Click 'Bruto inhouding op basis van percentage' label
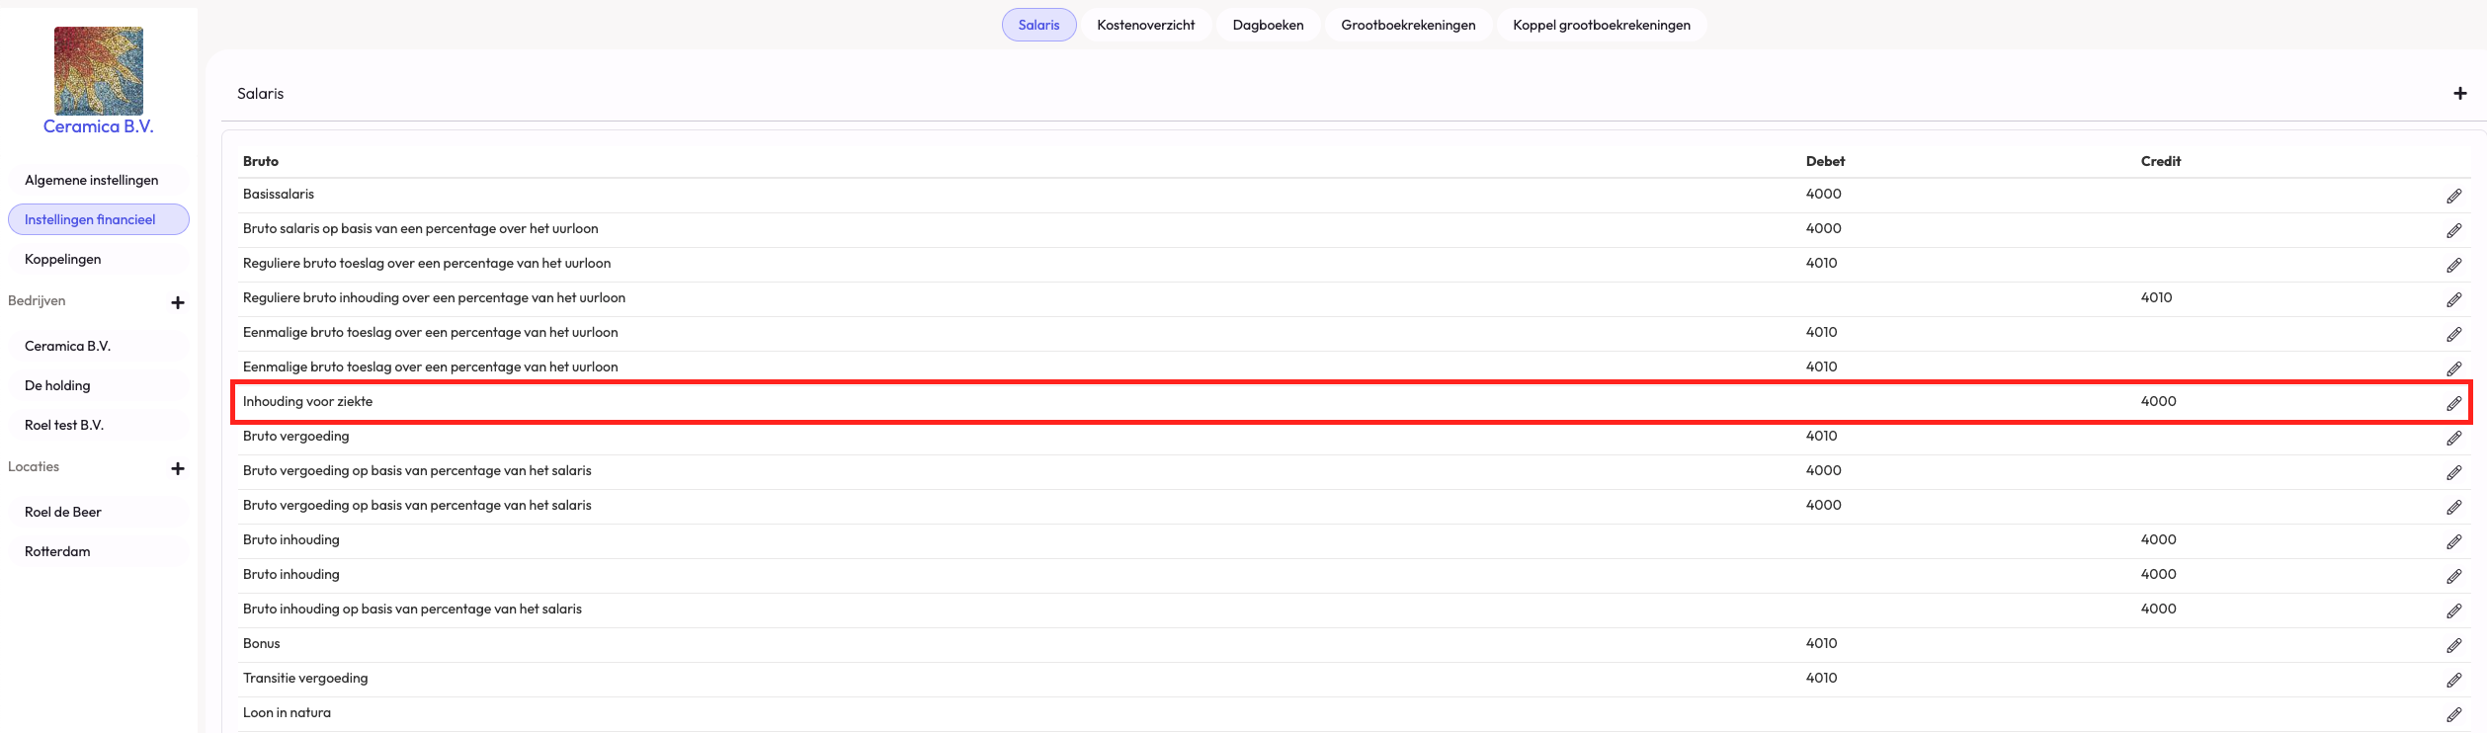 coord(413,609)
